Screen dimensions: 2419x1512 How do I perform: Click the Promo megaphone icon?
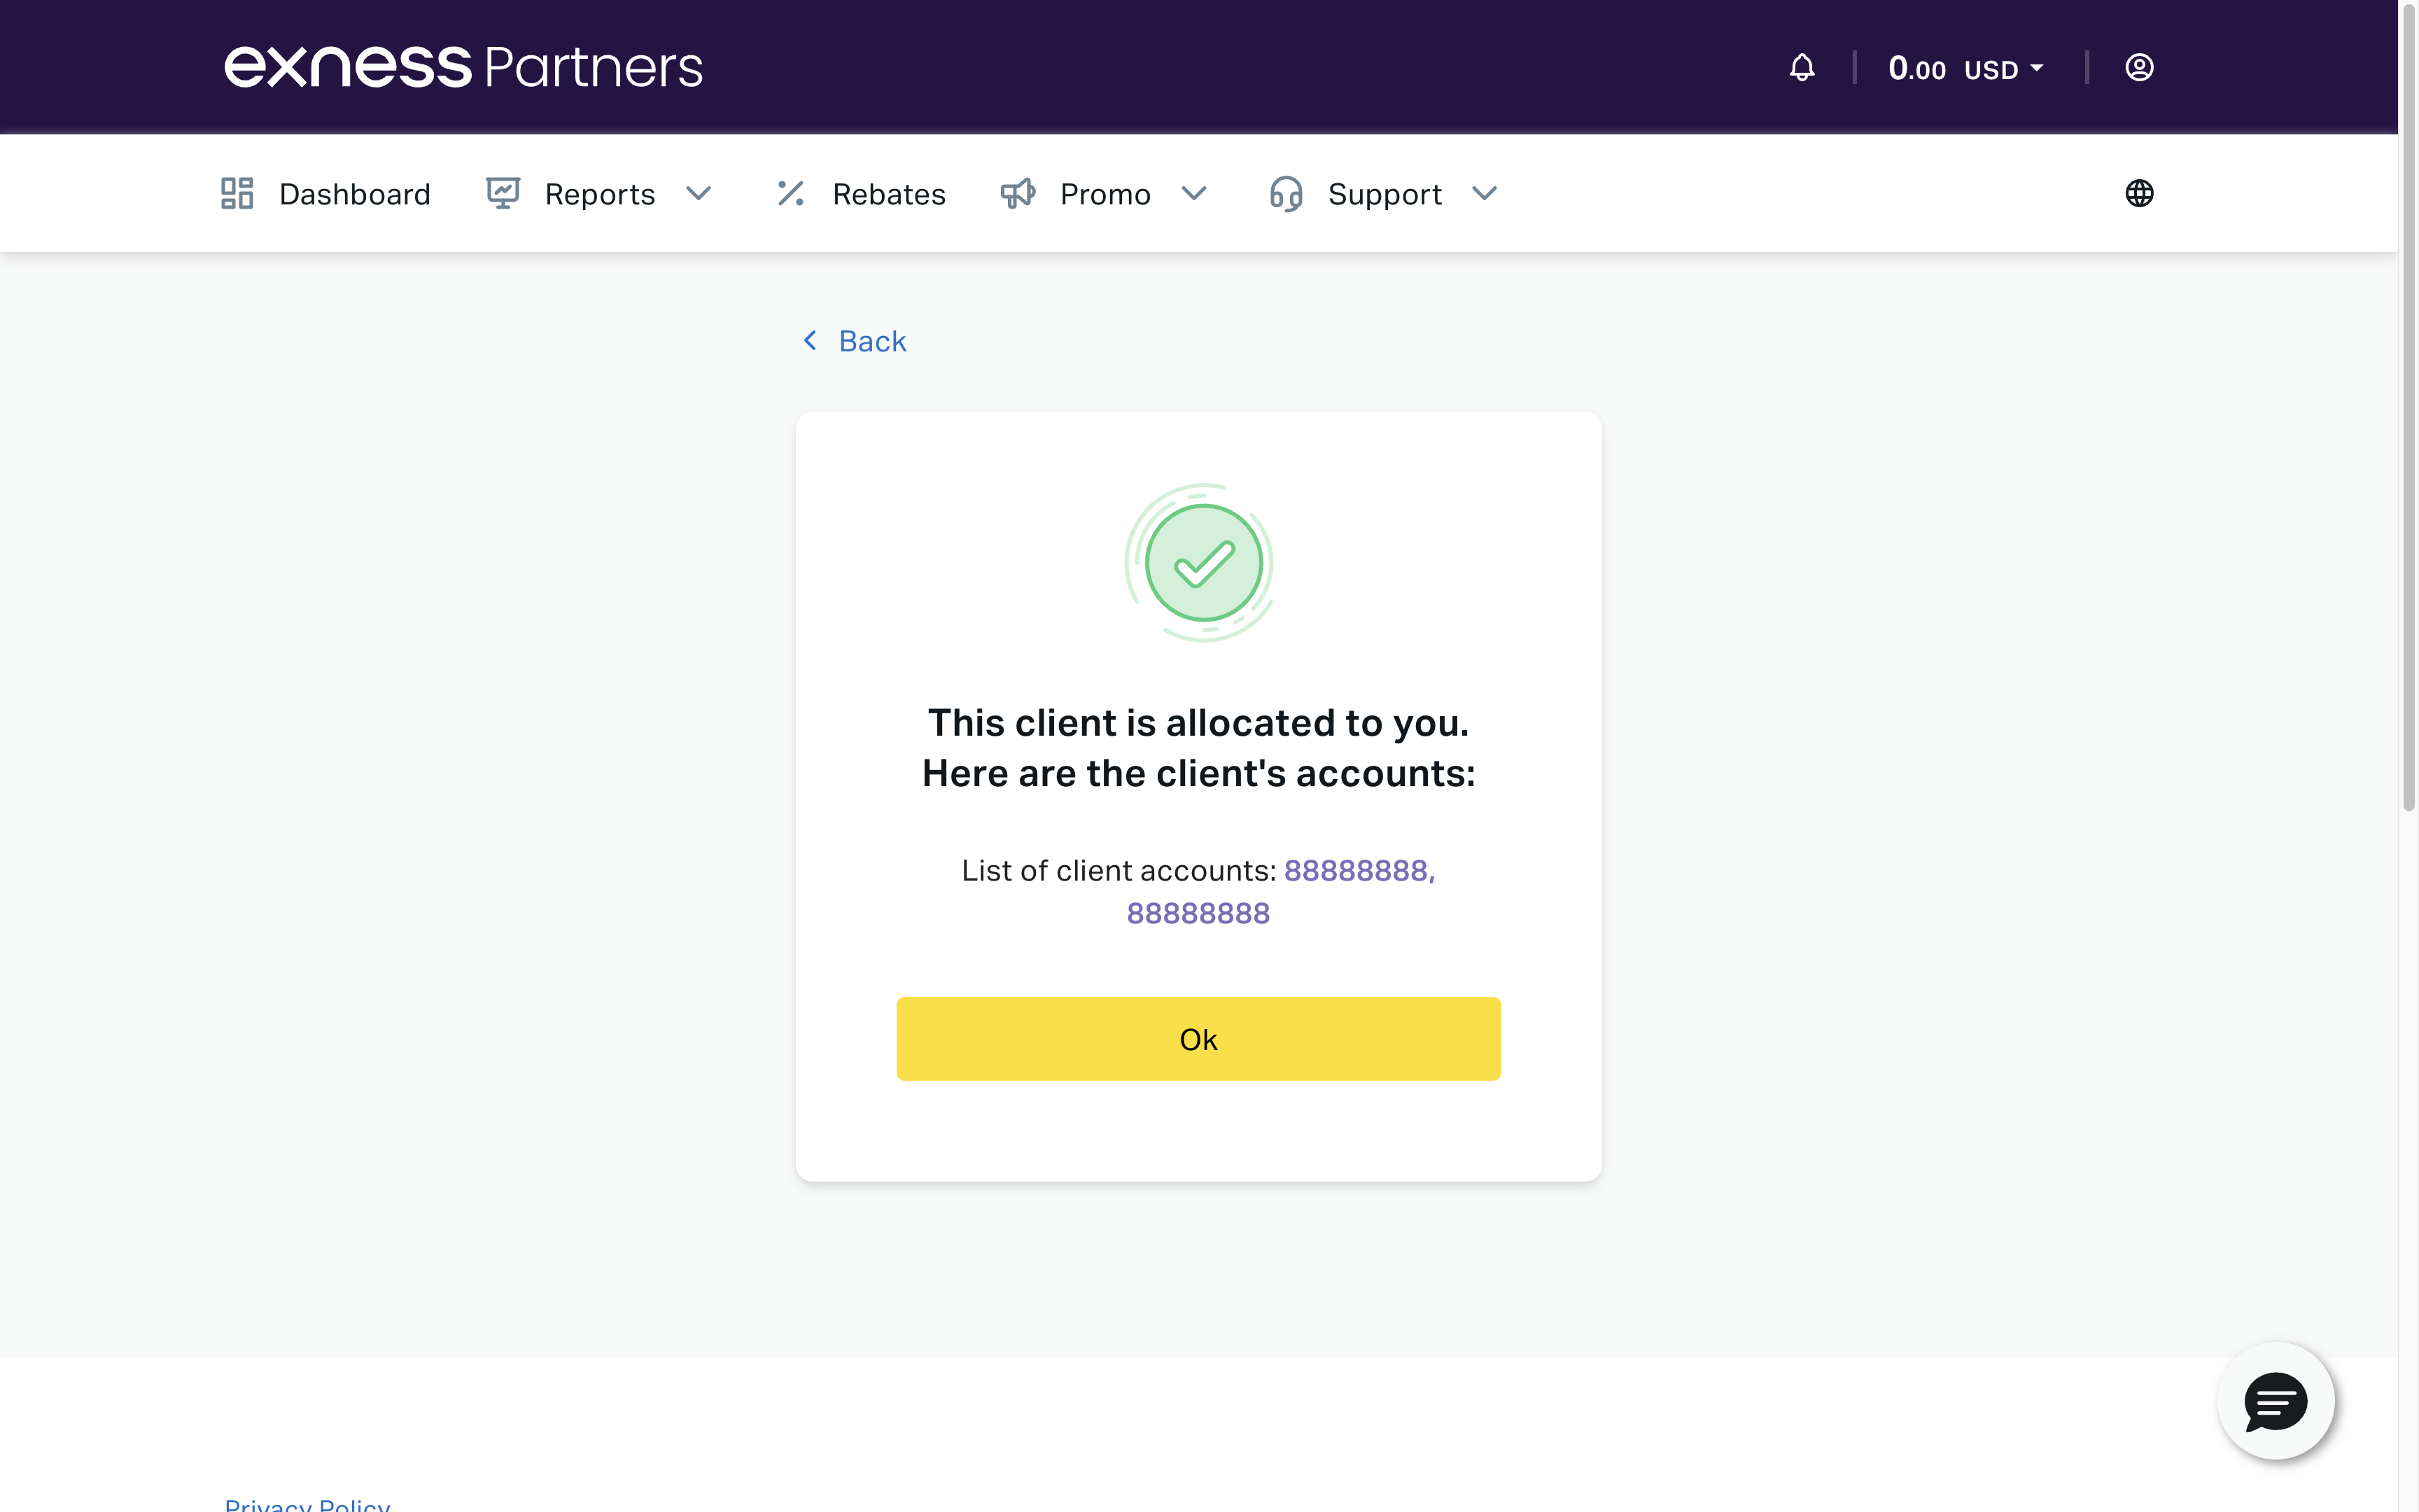(1016, 193)
